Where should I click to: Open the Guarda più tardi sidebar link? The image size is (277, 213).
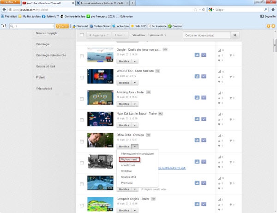point(45,66)
